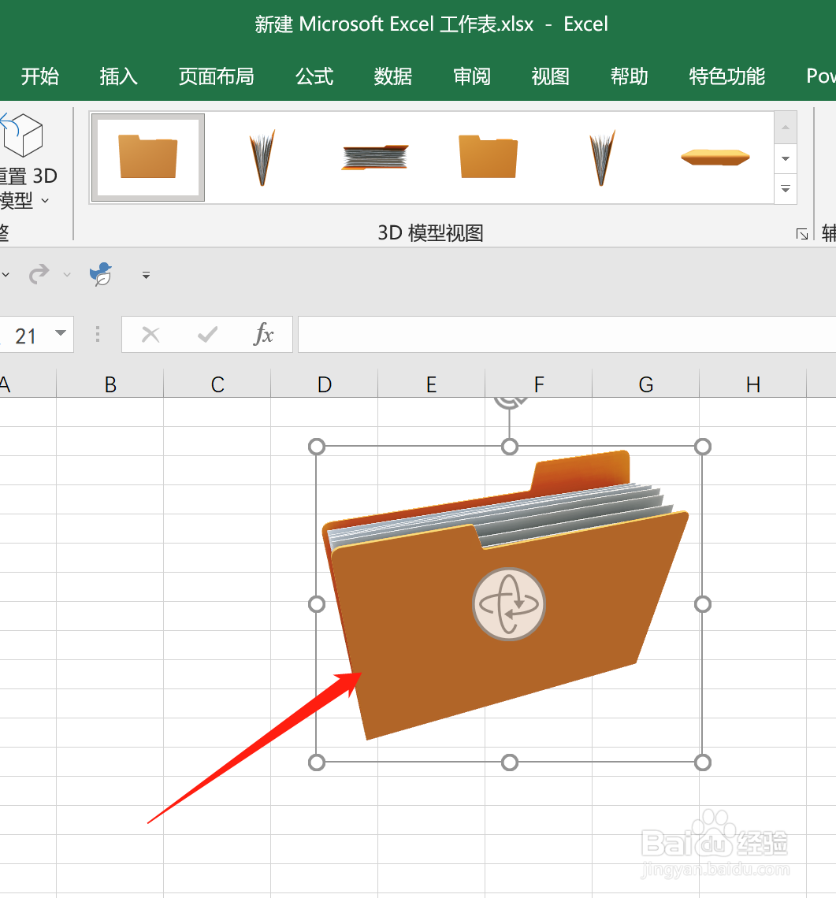Image resolution: width=836 pixels, height=898 pixels.
Task: Select column C header
Action: click(x=217, y=384)
